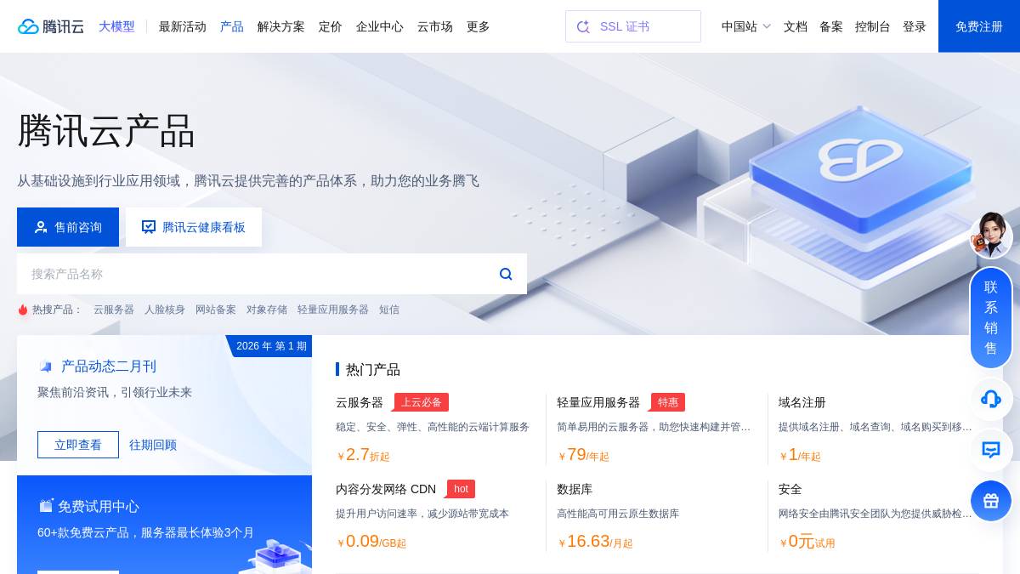Click the headset support icon
Image resolution: width=1020 pixels, height=574 pixels.
point(991,399)
